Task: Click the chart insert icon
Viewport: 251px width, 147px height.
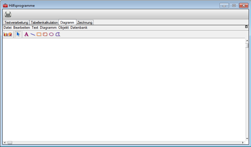Action: (x=8, y=34)
